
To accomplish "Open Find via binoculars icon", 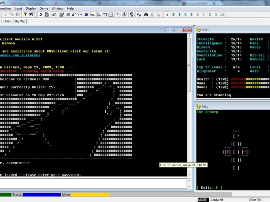I will point(146,14).
